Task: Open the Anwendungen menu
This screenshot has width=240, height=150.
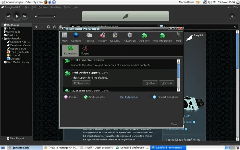Action: [x=14, y=2]
